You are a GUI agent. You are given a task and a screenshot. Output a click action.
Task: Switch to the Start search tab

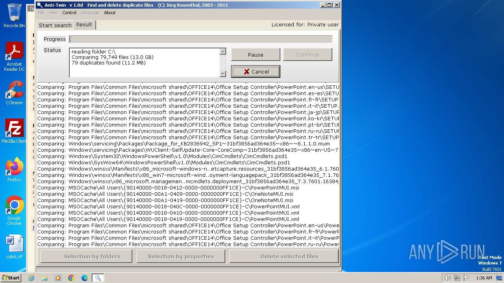click(55, 25)
